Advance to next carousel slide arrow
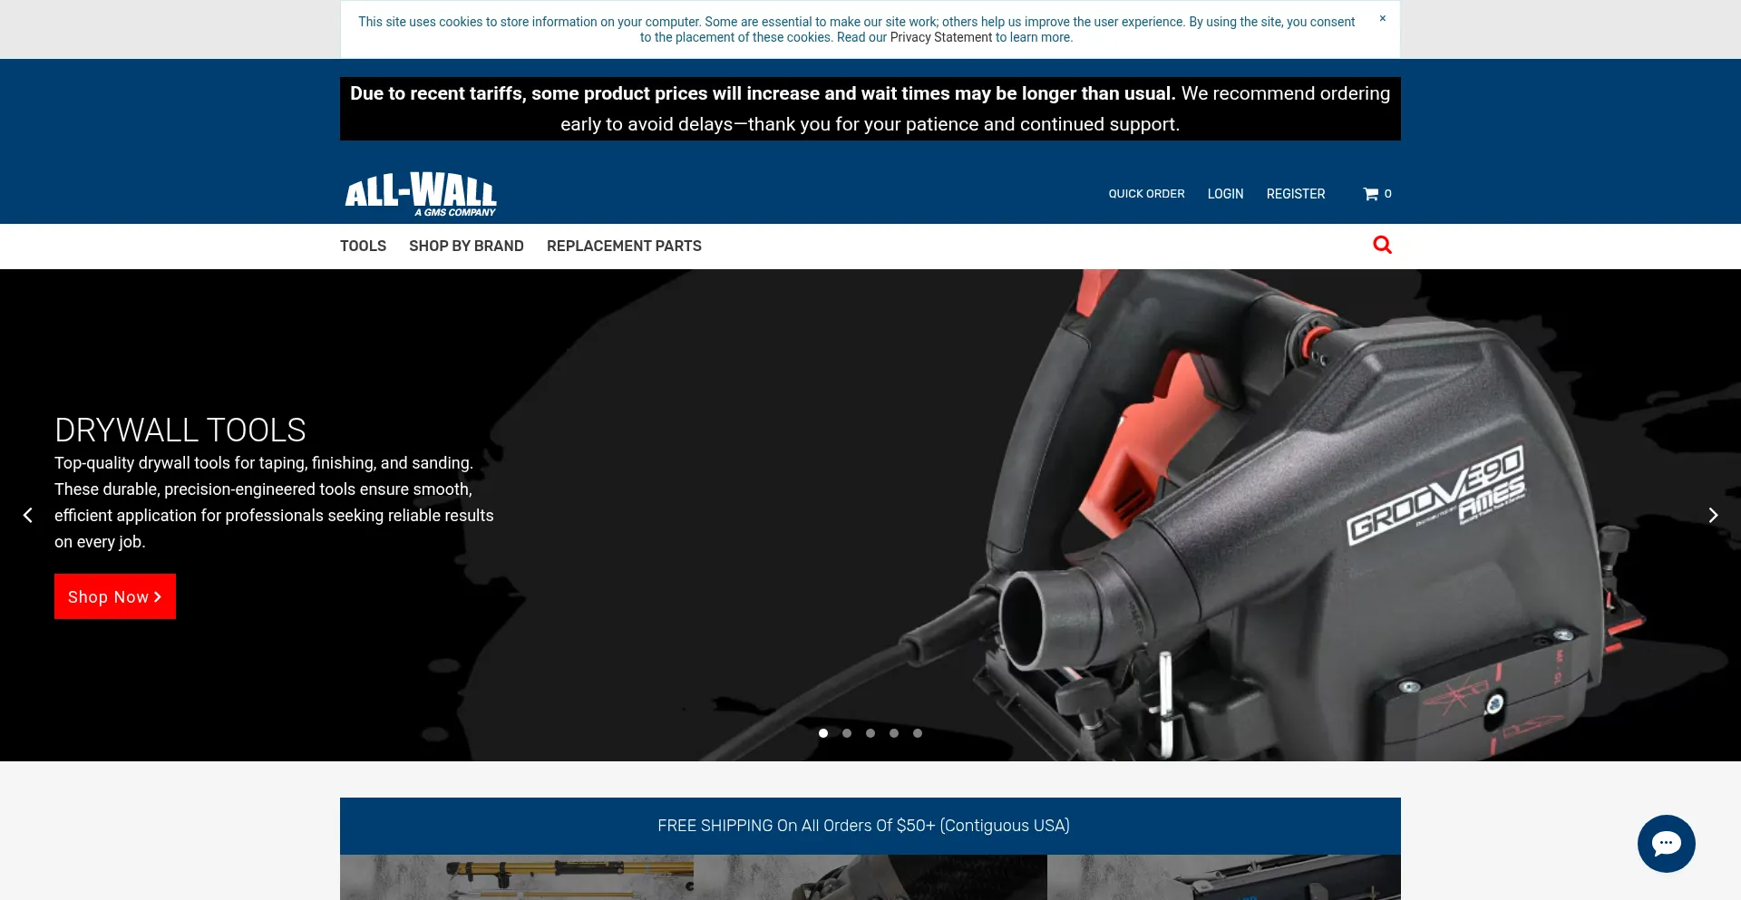 point(1712,515)
